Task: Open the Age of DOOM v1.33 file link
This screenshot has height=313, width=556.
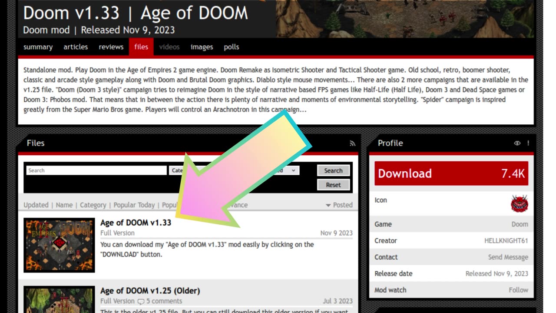Action: click(x=136, y=223)
